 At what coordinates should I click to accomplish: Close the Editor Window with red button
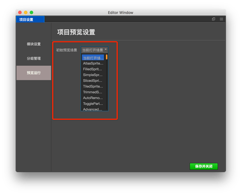pos(20,12)
